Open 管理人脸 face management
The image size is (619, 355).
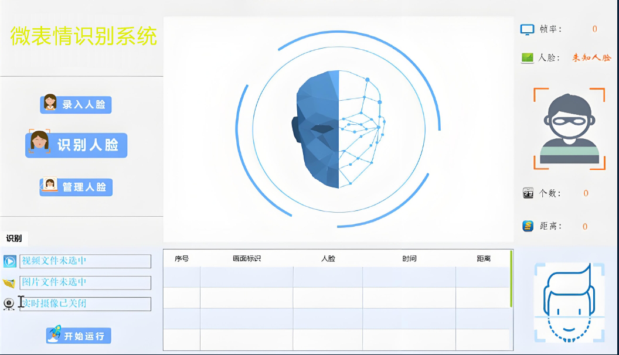point(76,187)
